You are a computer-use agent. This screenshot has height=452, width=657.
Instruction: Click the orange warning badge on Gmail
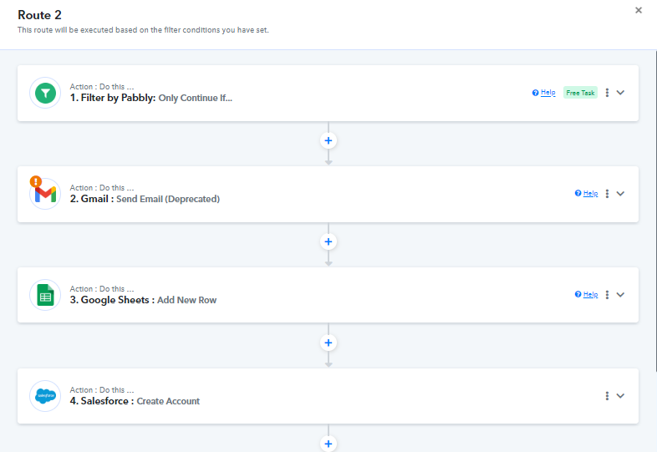(36, 181)
